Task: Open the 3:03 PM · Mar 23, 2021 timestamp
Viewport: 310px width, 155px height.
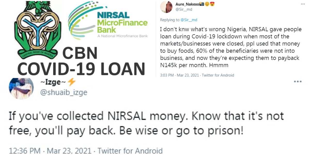Action: pos(179,75)
